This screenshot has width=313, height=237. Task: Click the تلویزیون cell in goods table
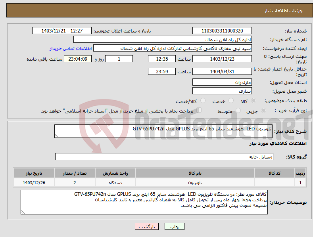click(x=195, y=183)
